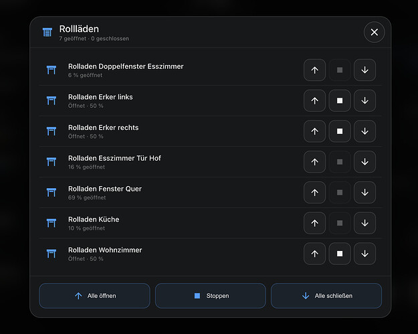Close the Rollläden dialog

click(375, 32)
